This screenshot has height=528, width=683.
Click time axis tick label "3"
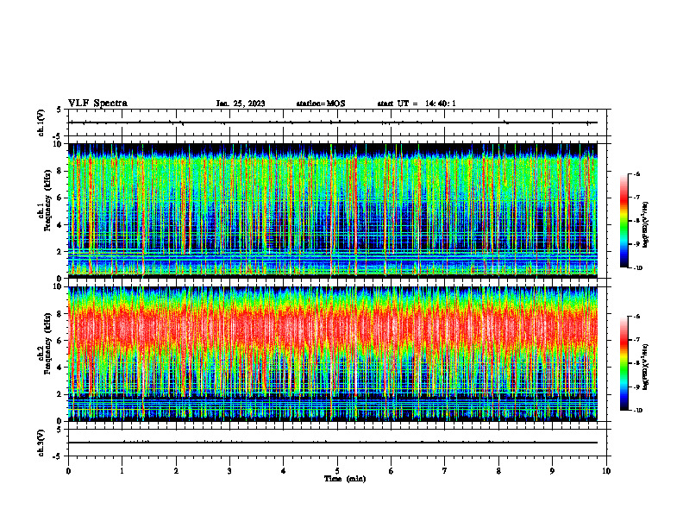coord(229,471)
